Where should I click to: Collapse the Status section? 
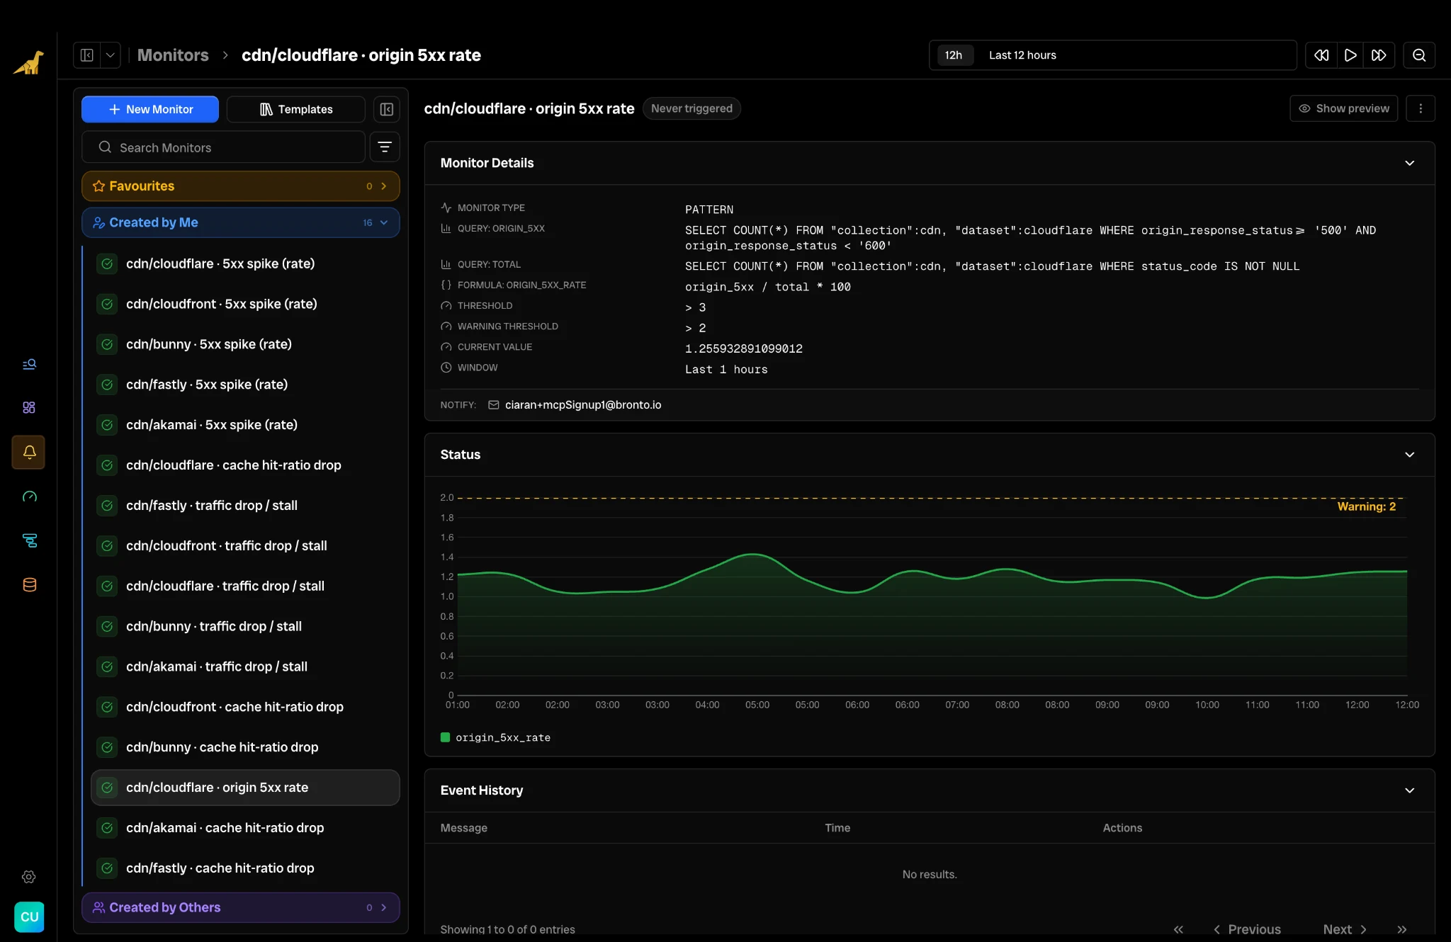(1410, 455)
